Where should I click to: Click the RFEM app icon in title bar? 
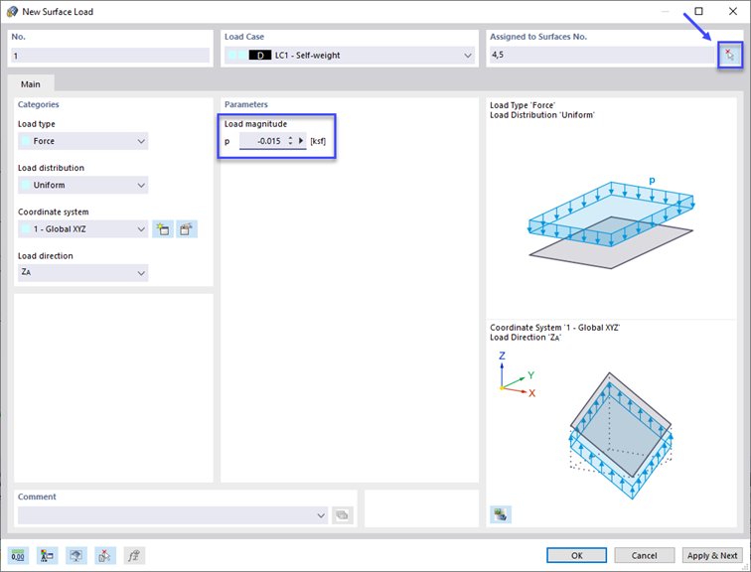(12, 12)
